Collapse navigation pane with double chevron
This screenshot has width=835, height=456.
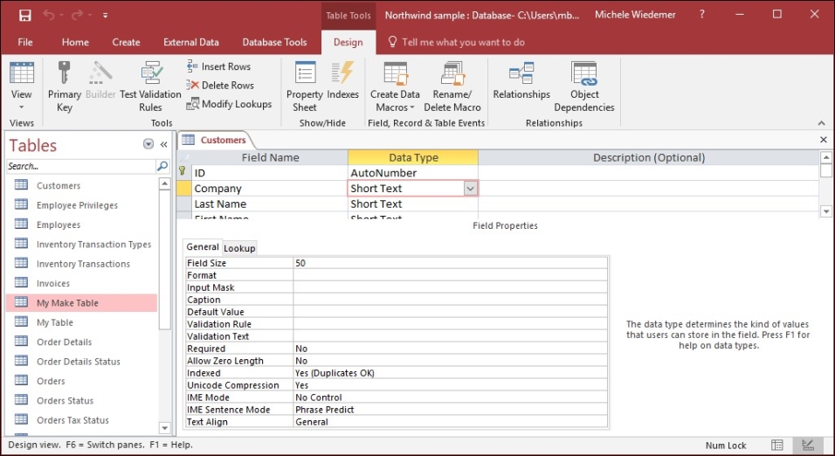163,144
